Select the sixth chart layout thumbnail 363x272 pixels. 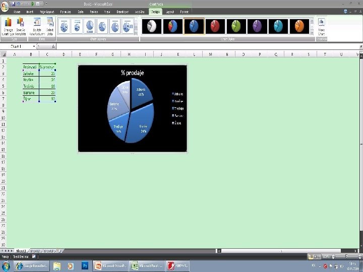pos(128,26)
